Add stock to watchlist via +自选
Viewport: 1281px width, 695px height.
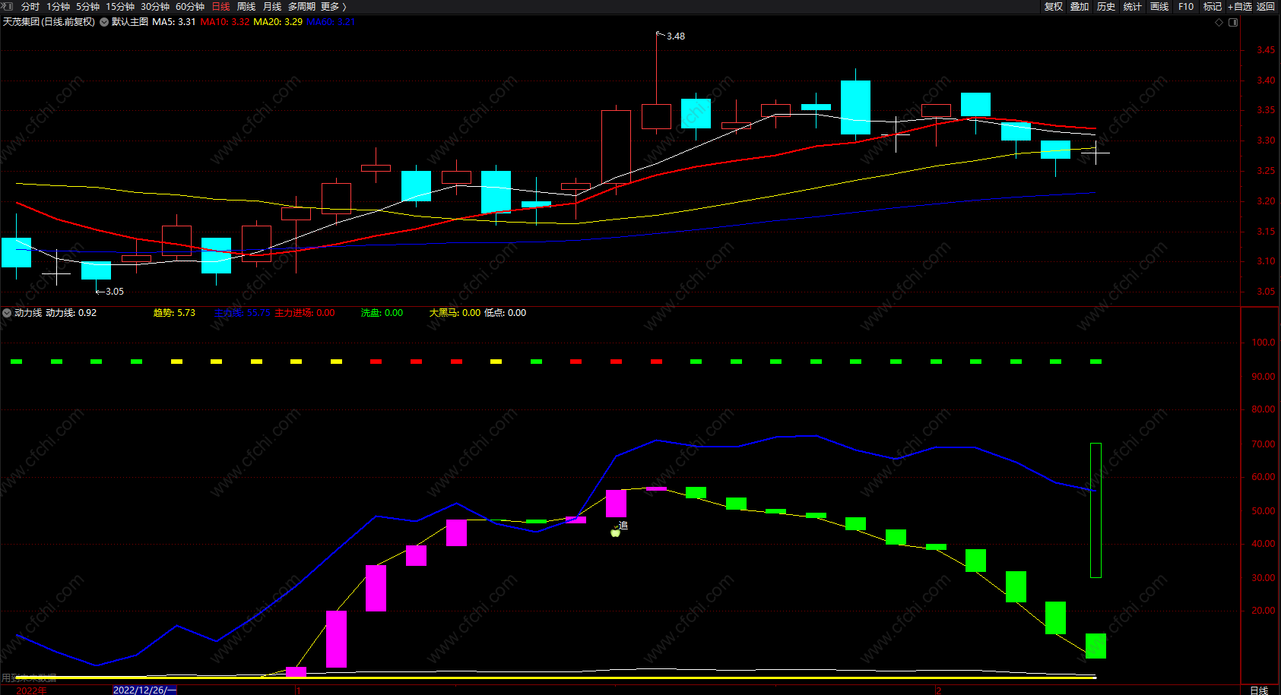click(1240, 7)
